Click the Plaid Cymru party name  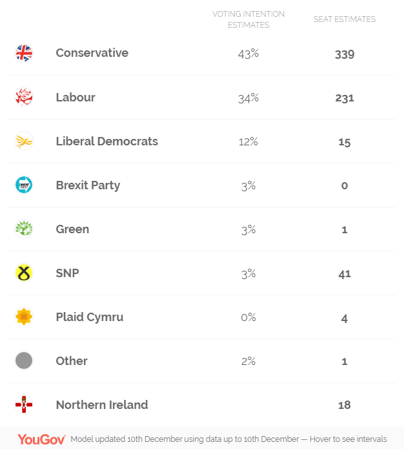coord(90,317)
